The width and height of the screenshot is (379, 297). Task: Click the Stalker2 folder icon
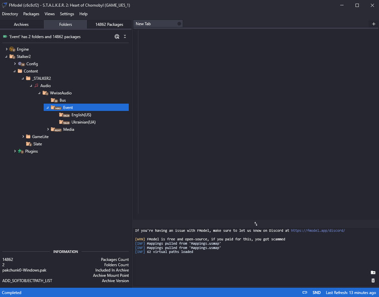tap(12, 57)
